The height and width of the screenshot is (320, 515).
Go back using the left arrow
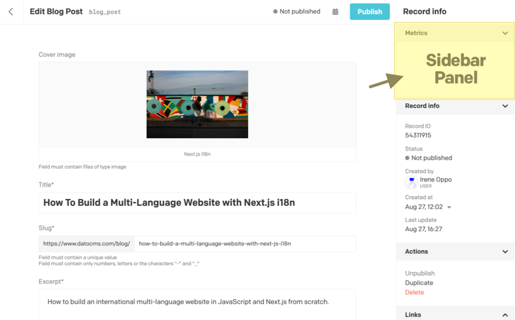pyautogui.click(x=11, y=12)
